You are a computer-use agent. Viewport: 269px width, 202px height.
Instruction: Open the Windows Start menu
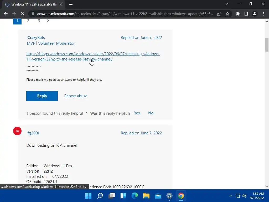tap(88, 196)
